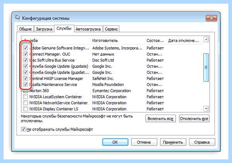Uncheck Disc Soft Ultra Bus Service
This screenshot has height=163, width=232.
tap(26, 60)
